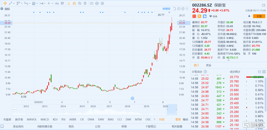Screen dimensions: 267x130
Task: Toggle the RSI indicator
Action: [x=63, y=119]
